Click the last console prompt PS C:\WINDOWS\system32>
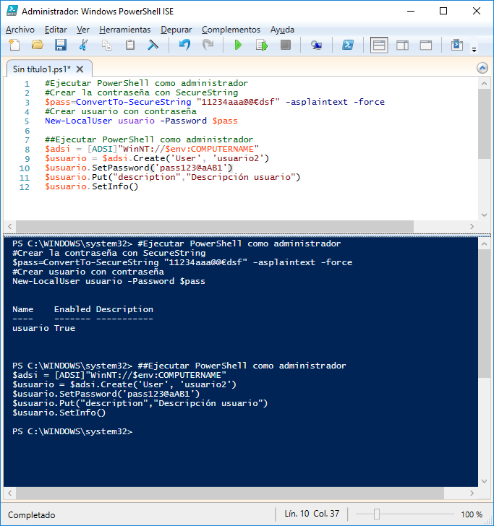 (x=72, y=431)
